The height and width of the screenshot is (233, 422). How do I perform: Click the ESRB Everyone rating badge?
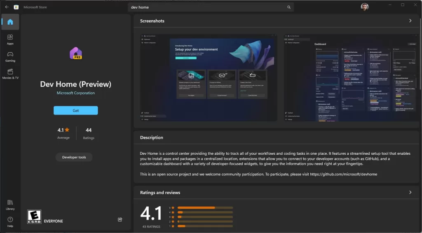point(34,217)
